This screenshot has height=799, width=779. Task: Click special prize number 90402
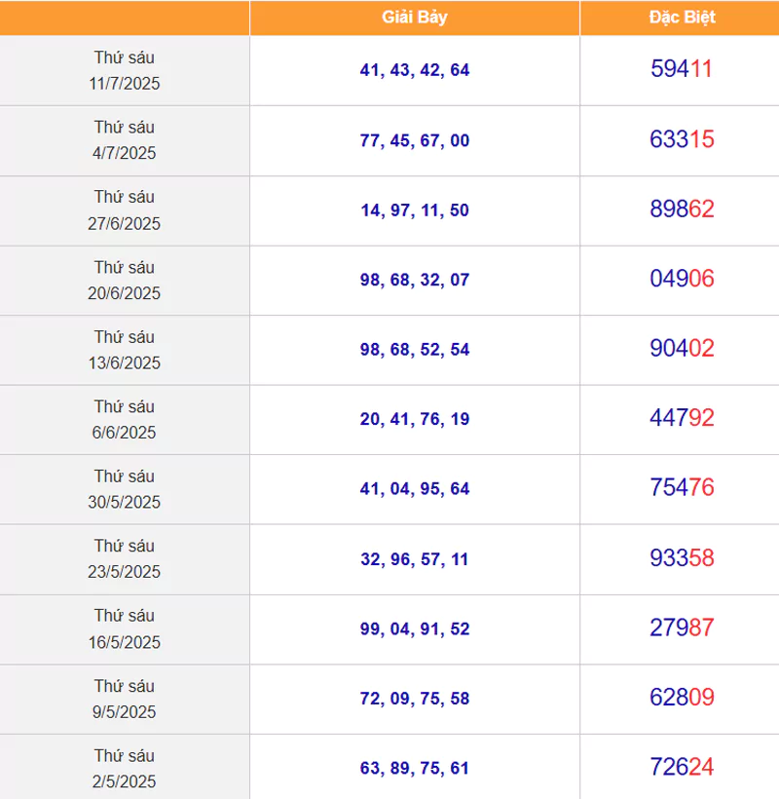click(x=682, y=349)
